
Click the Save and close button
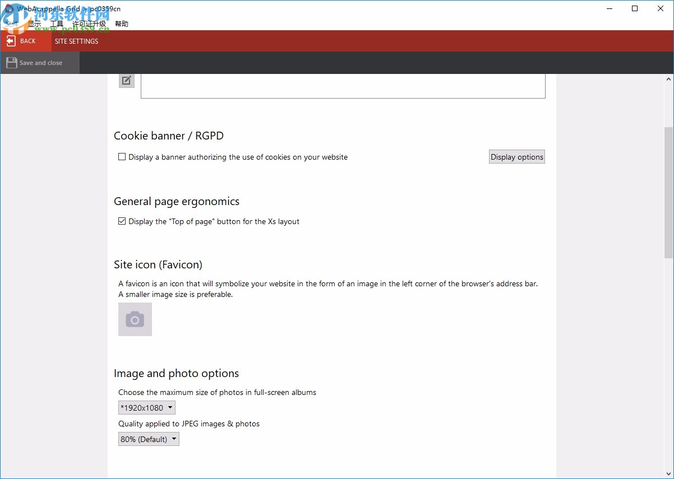click(40, 63)
